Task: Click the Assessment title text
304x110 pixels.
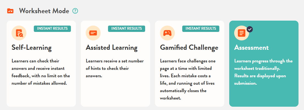Action: pos(251,48)
